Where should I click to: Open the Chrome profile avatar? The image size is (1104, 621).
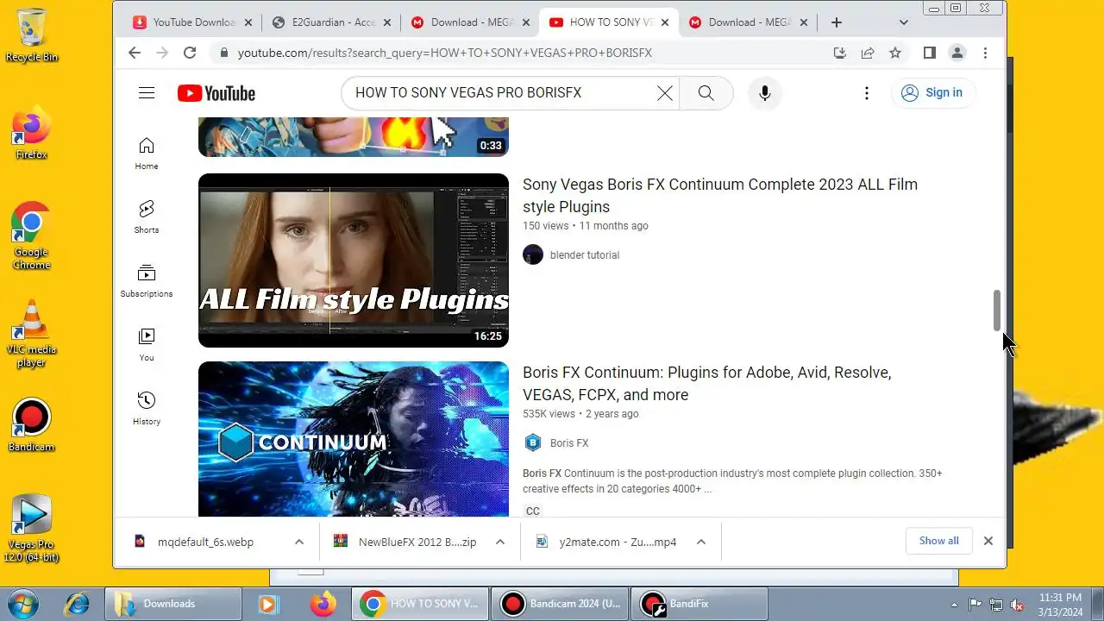[x=957, y=53]
